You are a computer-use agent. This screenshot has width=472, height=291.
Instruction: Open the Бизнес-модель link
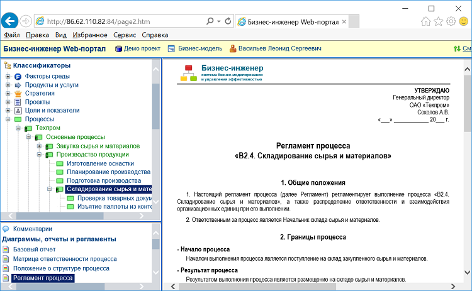tap(200, 48)
